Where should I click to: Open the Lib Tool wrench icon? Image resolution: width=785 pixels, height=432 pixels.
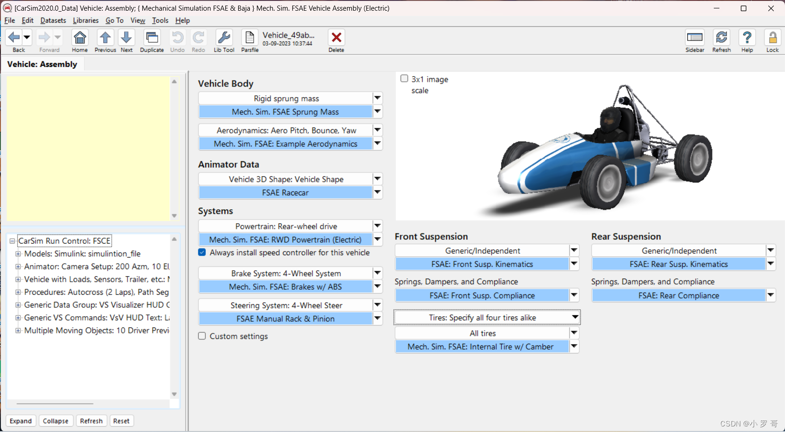224,37
